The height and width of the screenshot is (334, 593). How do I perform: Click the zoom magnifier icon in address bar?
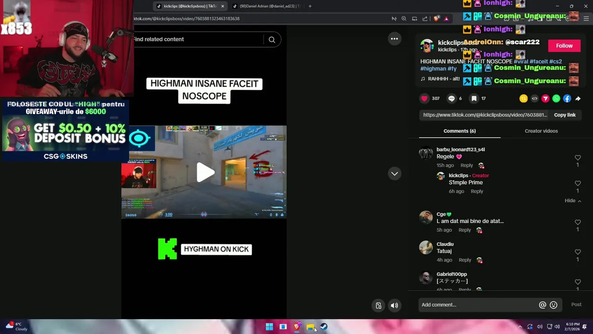click(x=404, y=19)
